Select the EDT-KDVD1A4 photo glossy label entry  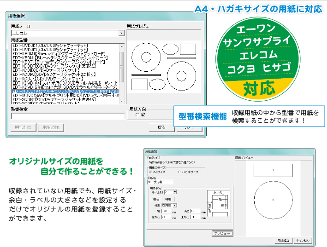coord(65,83)
